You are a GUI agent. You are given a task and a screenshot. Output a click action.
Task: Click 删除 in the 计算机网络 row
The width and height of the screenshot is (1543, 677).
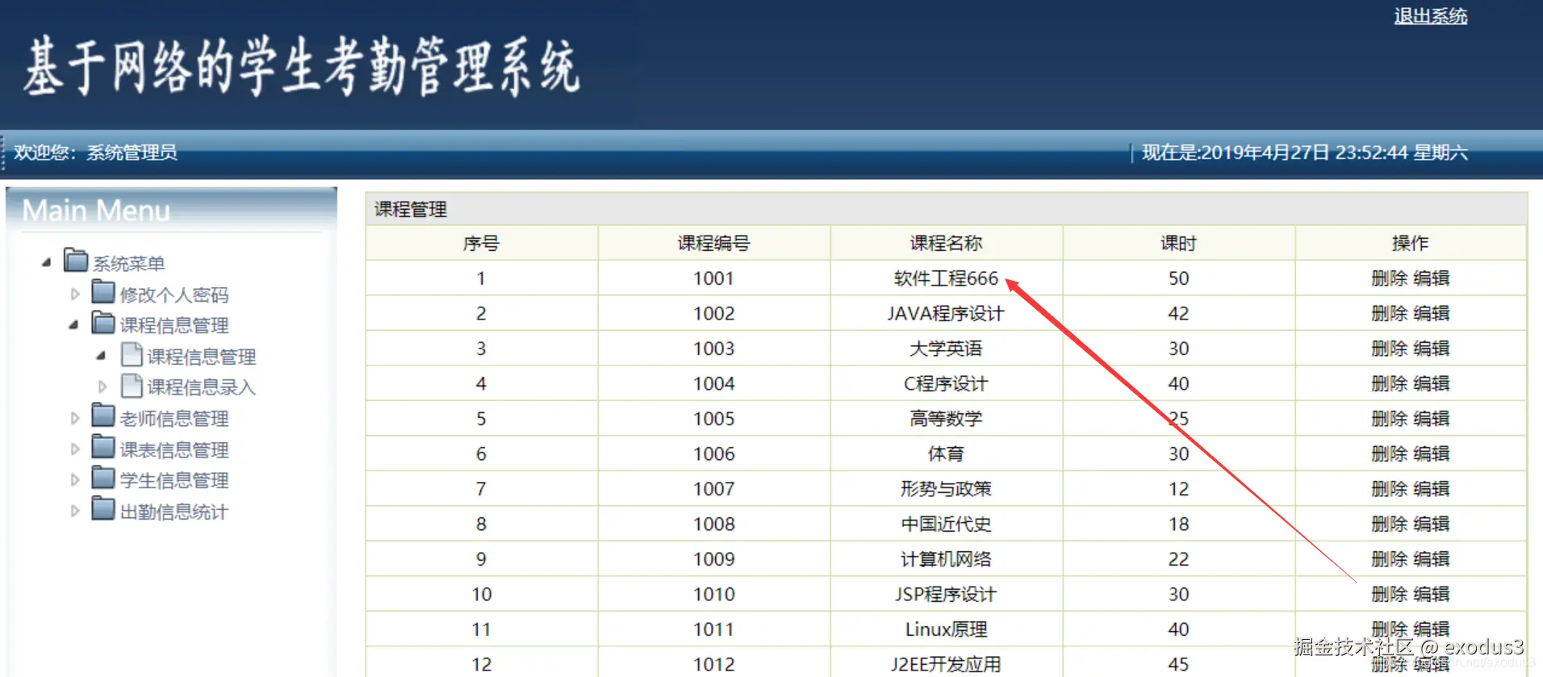1389,559
